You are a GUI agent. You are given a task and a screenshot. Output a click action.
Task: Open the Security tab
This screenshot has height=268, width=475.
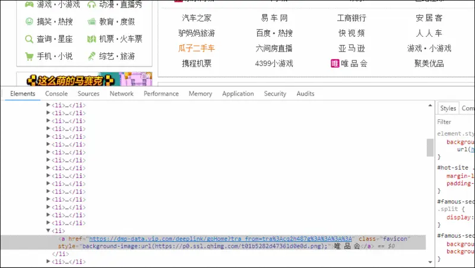[275, 94]
